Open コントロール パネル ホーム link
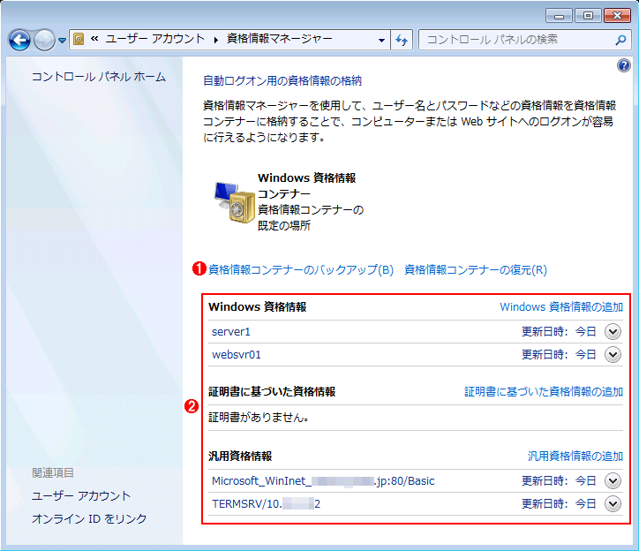Viewport: 639px width, 551px height. click(x=99, y=77)
